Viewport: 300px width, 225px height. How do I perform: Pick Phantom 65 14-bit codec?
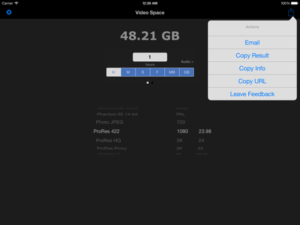tap(117, 114)
